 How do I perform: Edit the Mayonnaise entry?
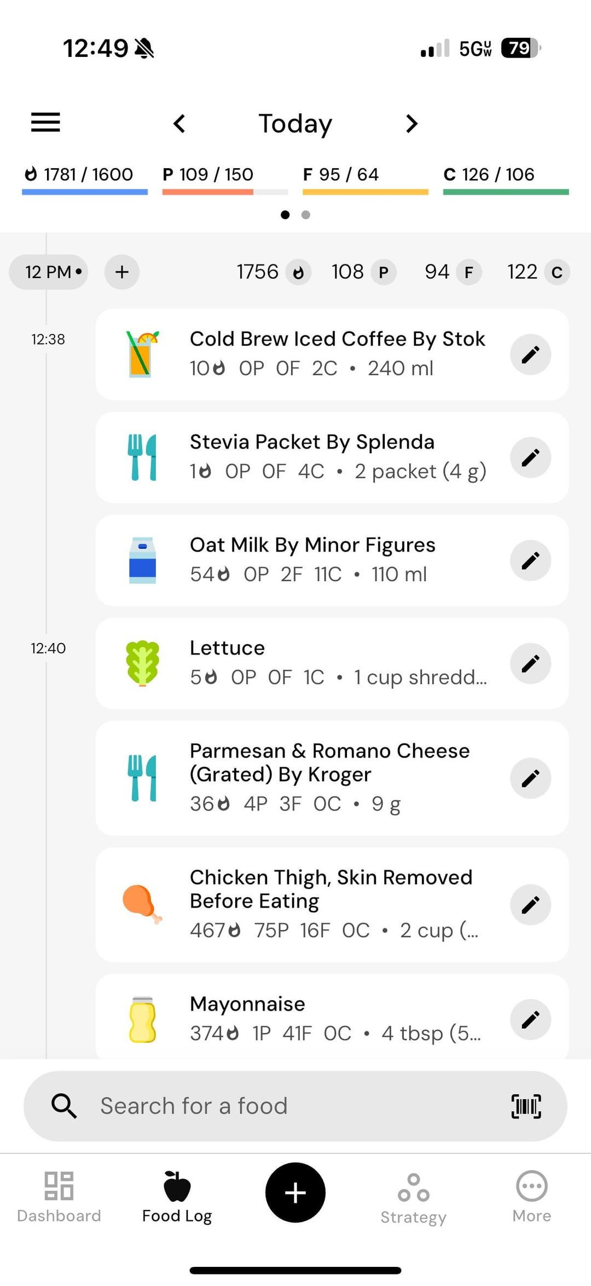530,1019
